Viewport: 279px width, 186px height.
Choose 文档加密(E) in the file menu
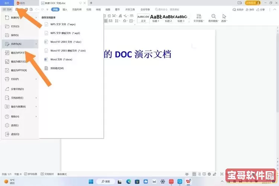tap(20, 98)
